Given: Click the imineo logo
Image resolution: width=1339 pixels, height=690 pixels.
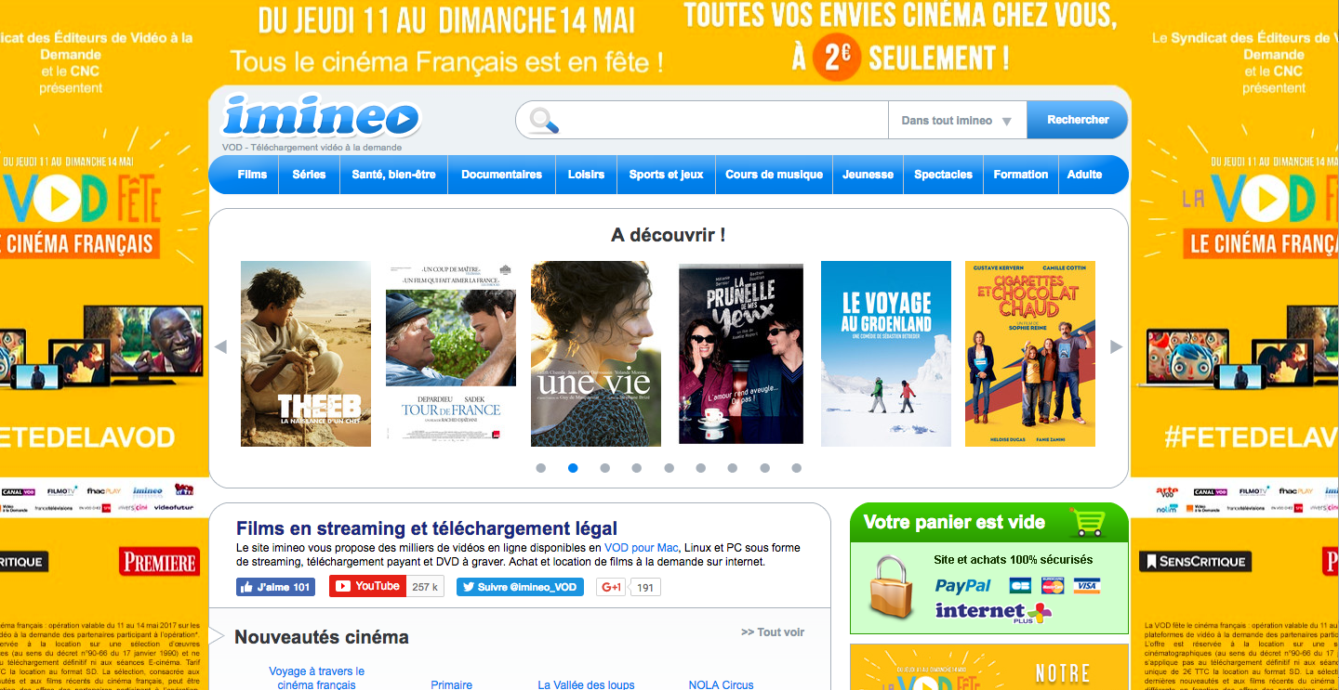Looking at the screenshot, I should click(321, 118).
